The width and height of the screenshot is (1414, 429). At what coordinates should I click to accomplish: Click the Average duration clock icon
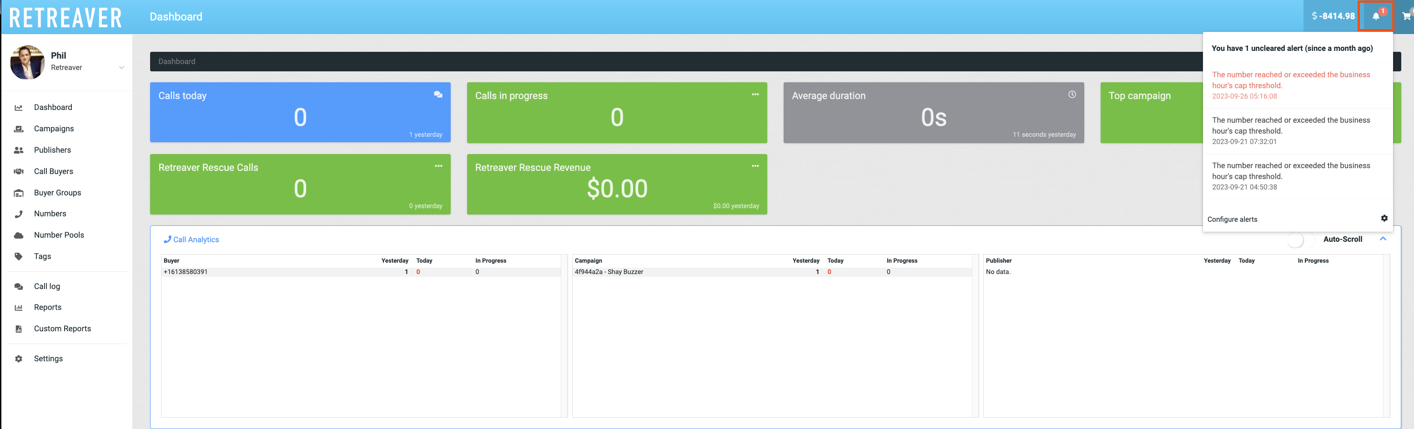[x=1072, y=95]
